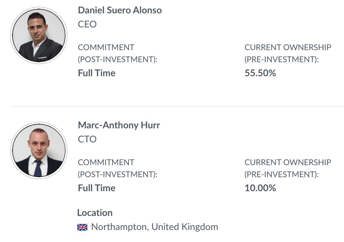Click Marc-Anthony's Full Time commitment value
The height and width of the screenshot is (242, 344).
[x=97, y=188]
